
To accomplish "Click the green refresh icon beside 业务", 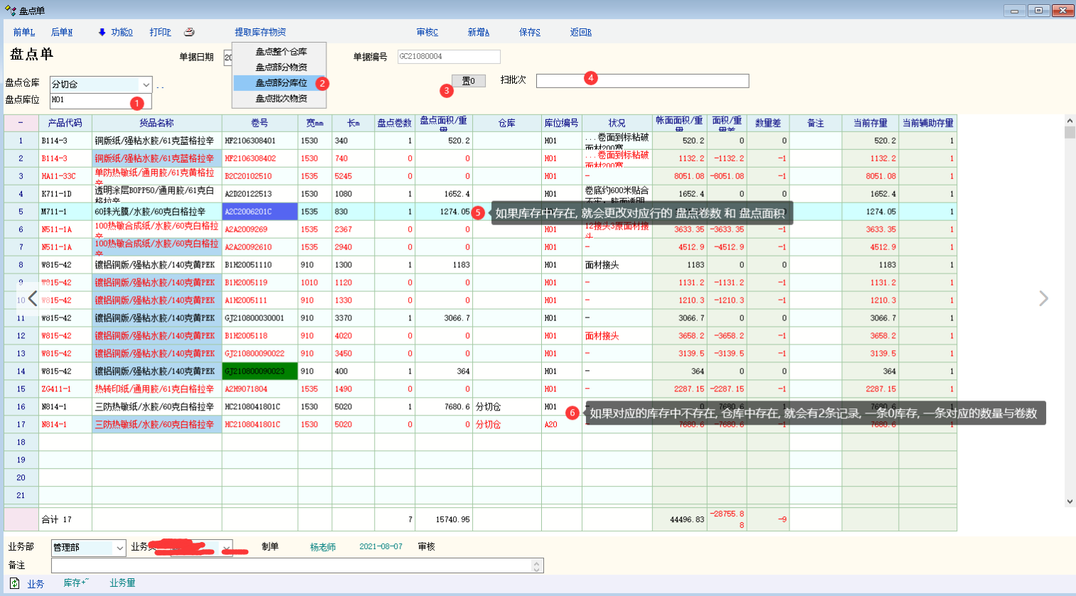I will tap(14, 583).
